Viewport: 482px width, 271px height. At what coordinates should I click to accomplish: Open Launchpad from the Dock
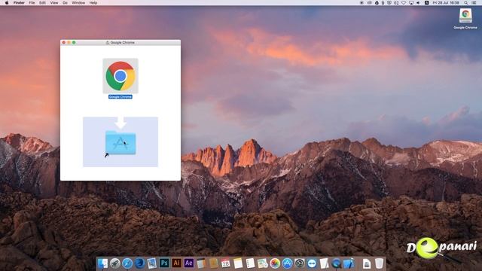click(115, 263)
